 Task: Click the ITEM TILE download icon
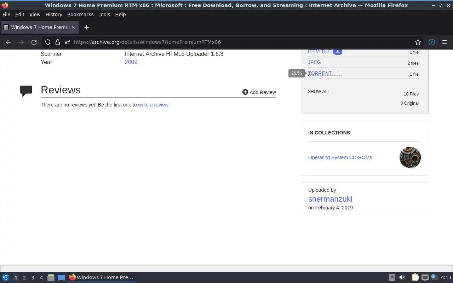coord(338,52)
